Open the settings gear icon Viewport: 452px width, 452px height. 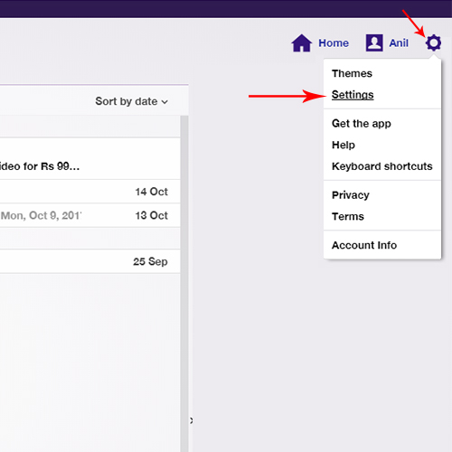[433, 42]
